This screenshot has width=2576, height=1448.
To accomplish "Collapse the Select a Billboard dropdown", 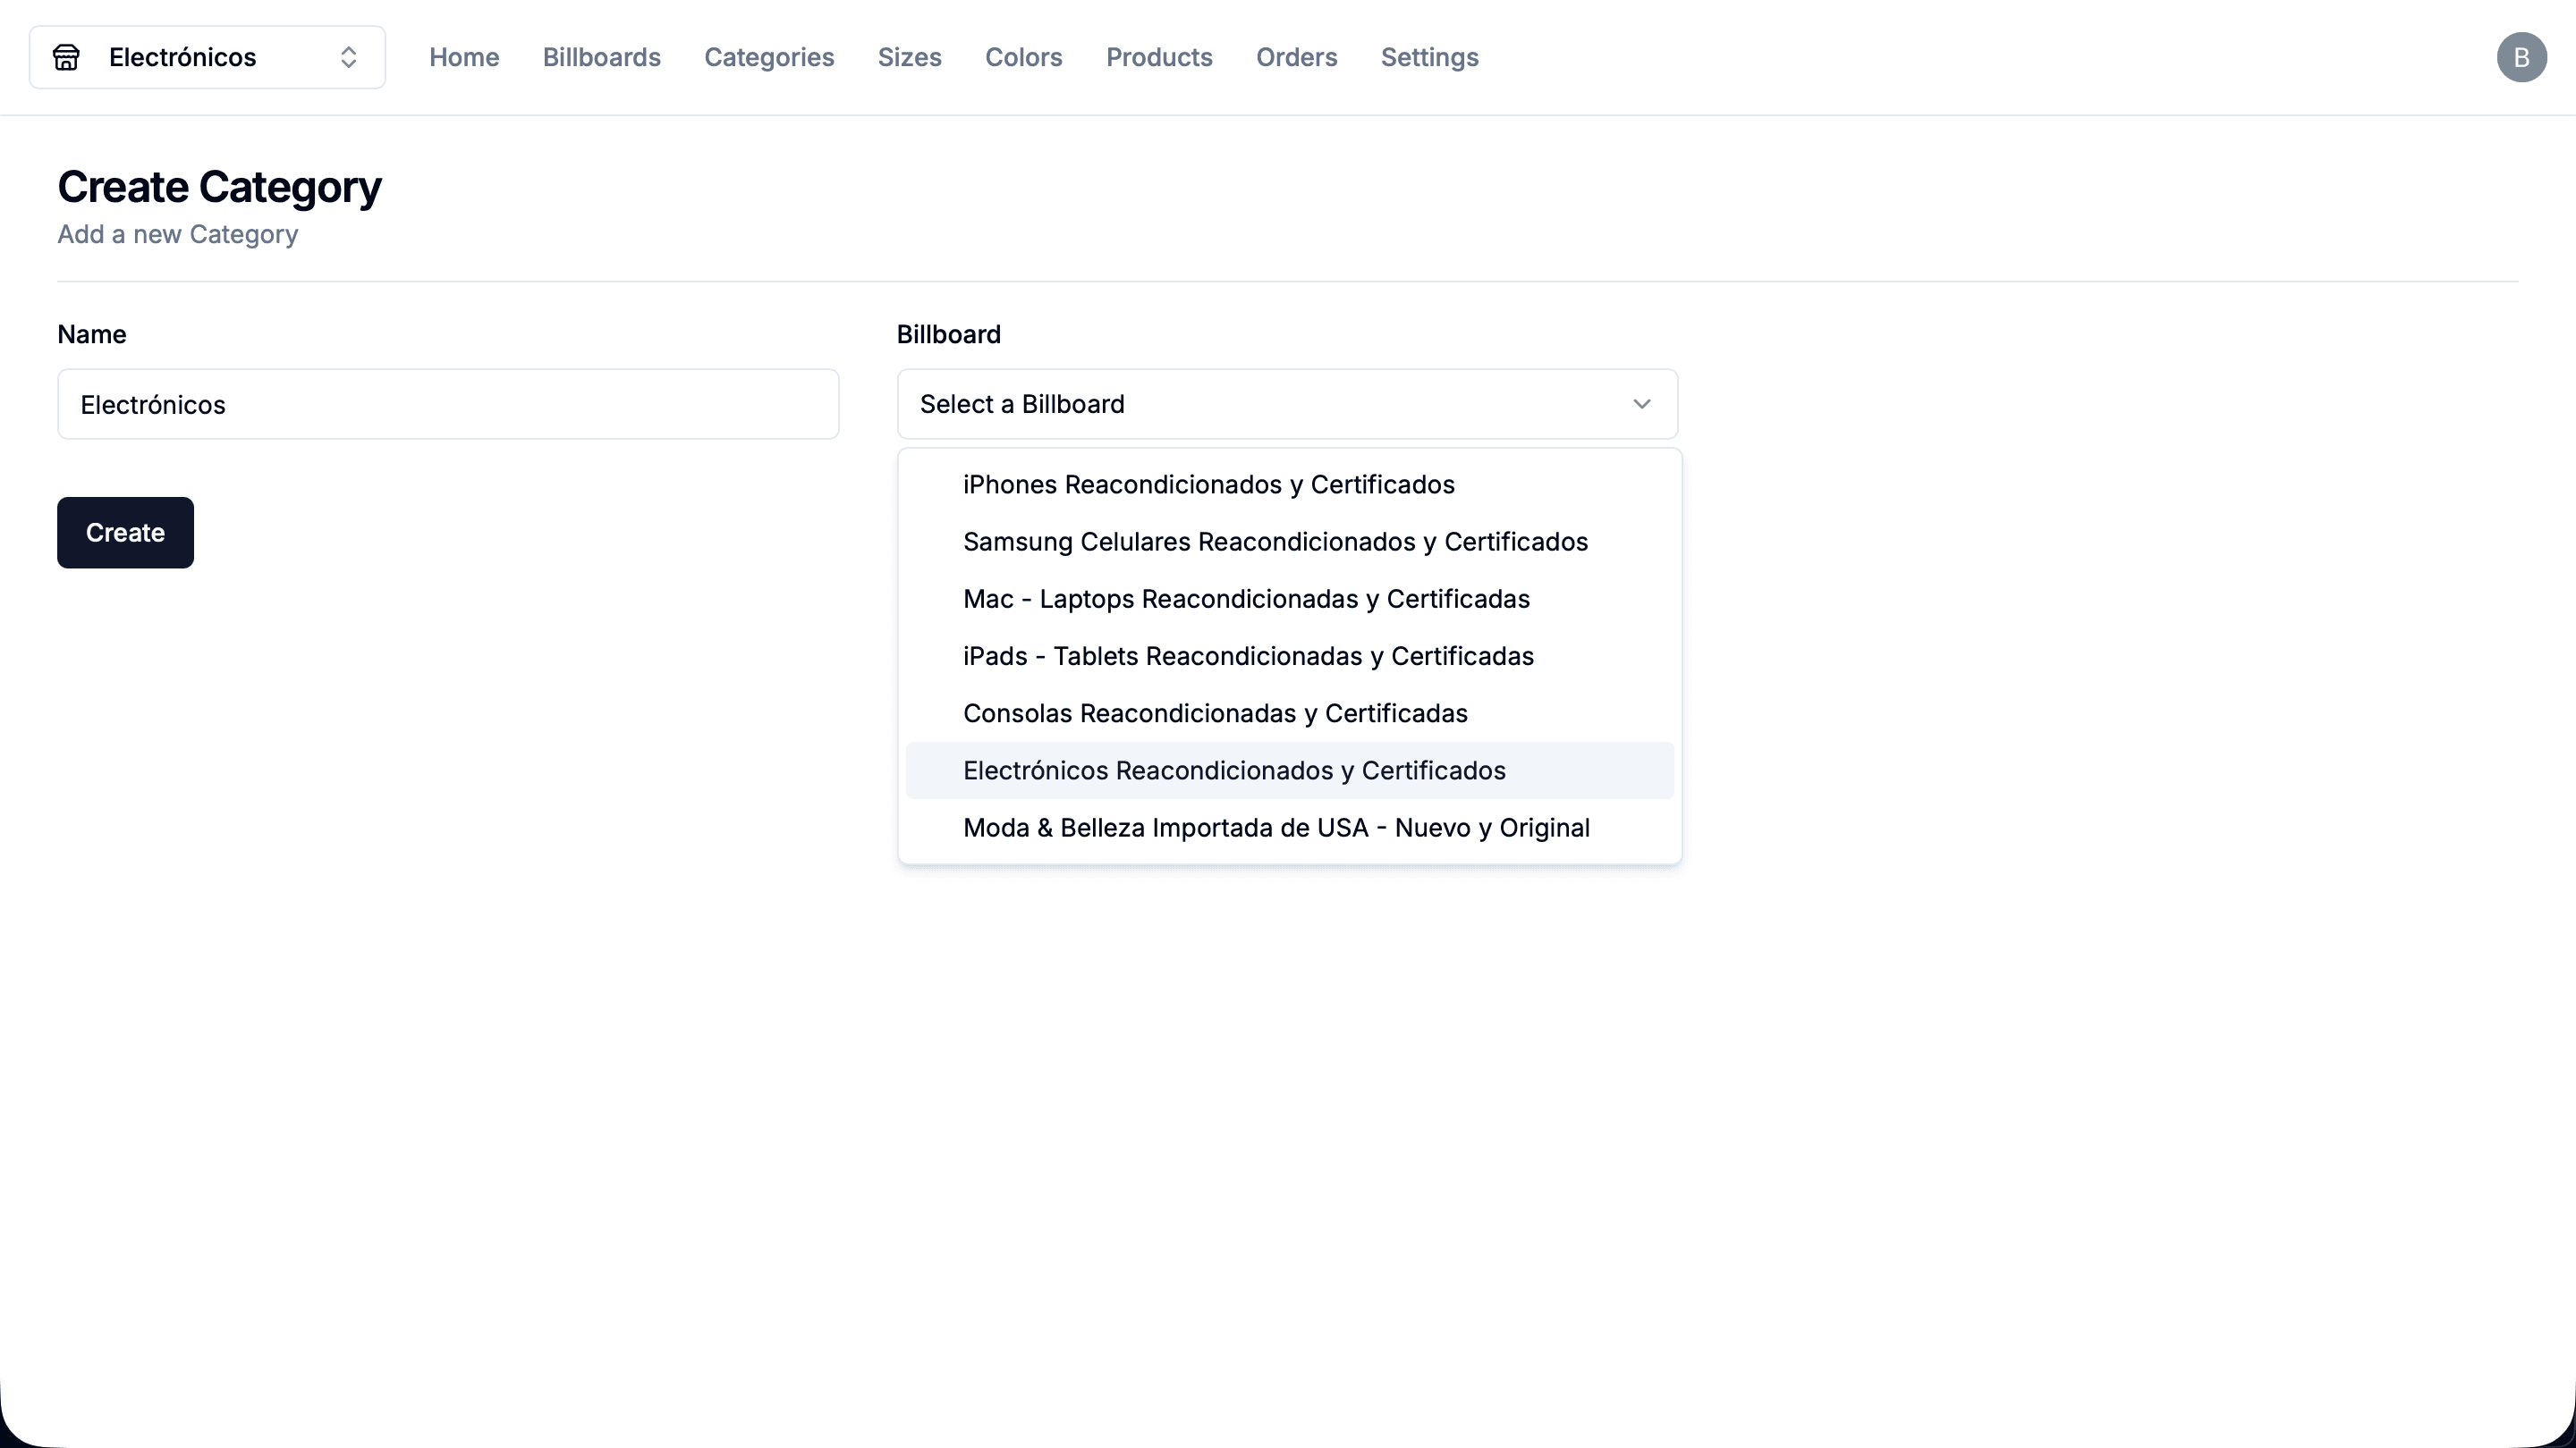I will pos(1286,404).
